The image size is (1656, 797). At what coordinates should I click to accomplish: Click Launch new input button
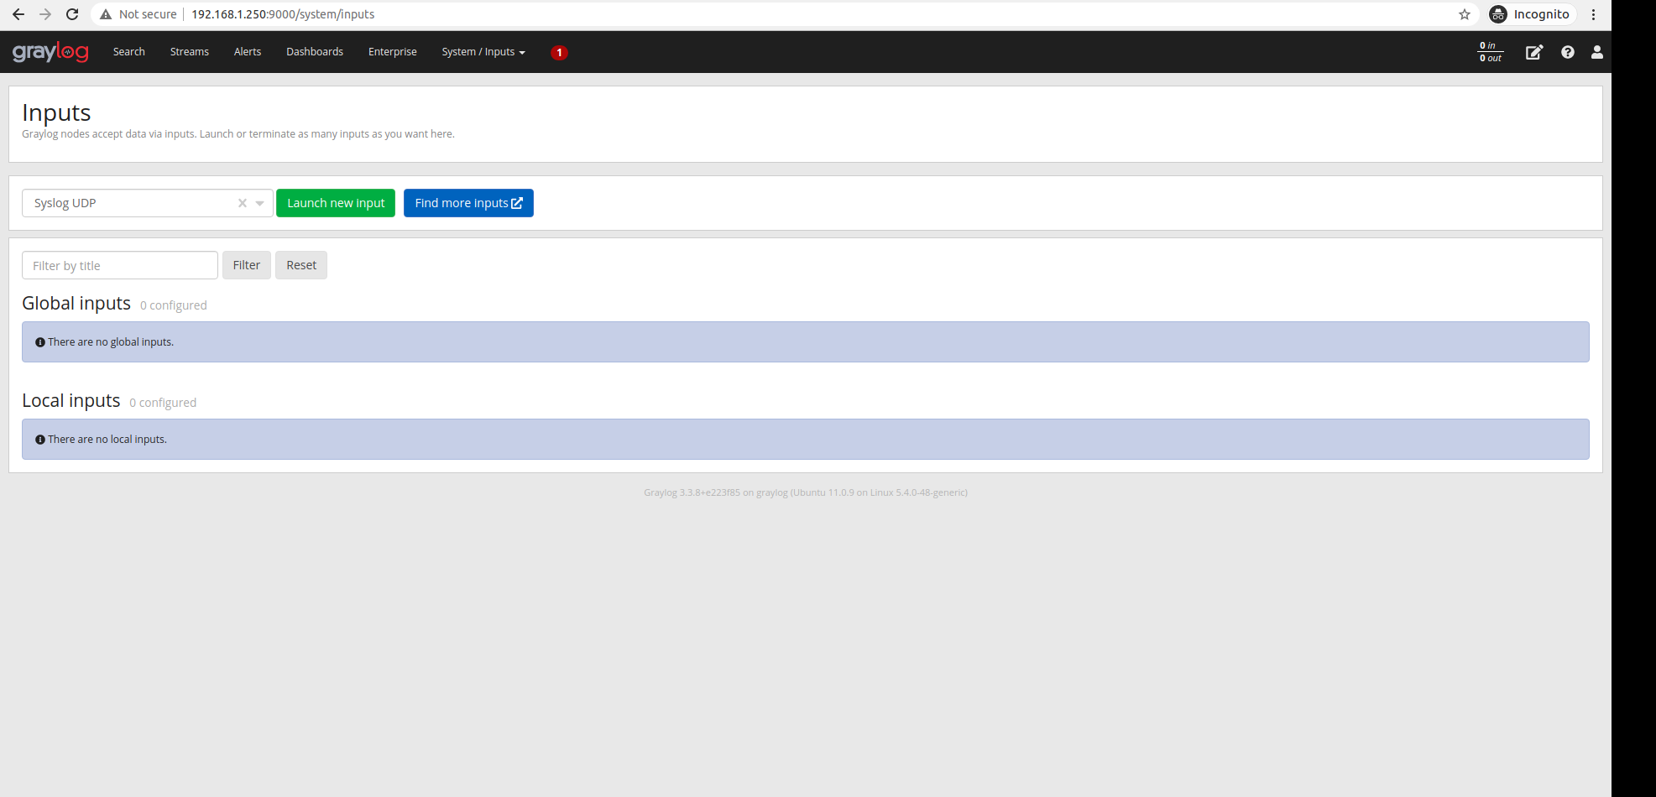click(336, 203)
